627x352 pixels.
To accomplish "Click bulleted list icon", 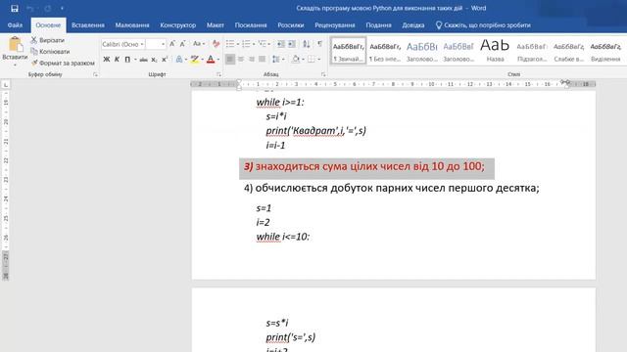I will (230, 44).
